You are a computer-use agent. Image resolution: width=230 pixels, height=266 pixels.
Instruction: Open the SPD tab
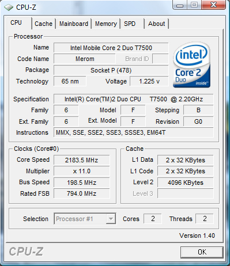click(x=132, y=24)
